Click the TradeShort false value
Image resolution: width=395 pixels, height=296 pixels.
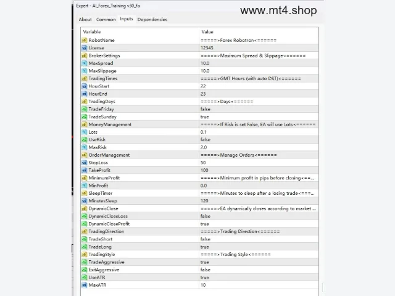[x=206, y=239]
